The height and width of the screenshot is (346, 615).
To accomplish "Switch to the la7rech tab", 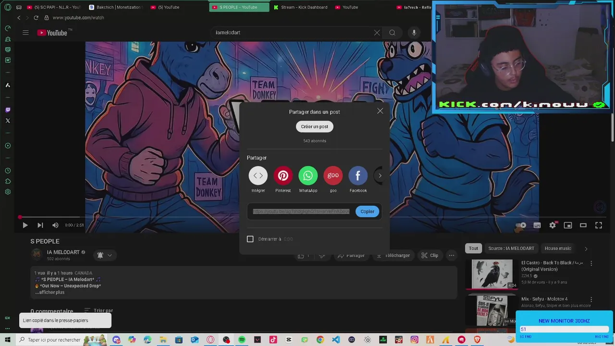I will click(414, 7).
